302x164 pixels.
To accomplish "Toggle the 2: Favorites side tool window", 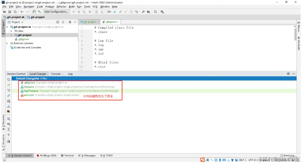I will [3, 122].
